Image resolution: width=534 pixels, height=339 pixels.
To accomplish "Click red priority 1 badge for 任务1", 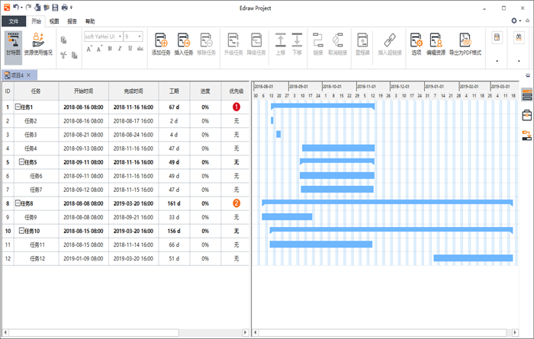I will click(x=236, y=107).
